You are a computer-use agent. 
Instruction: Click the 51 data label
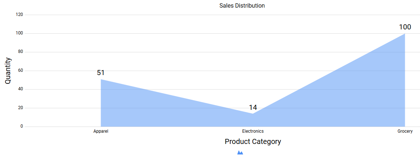pos(101,73)
